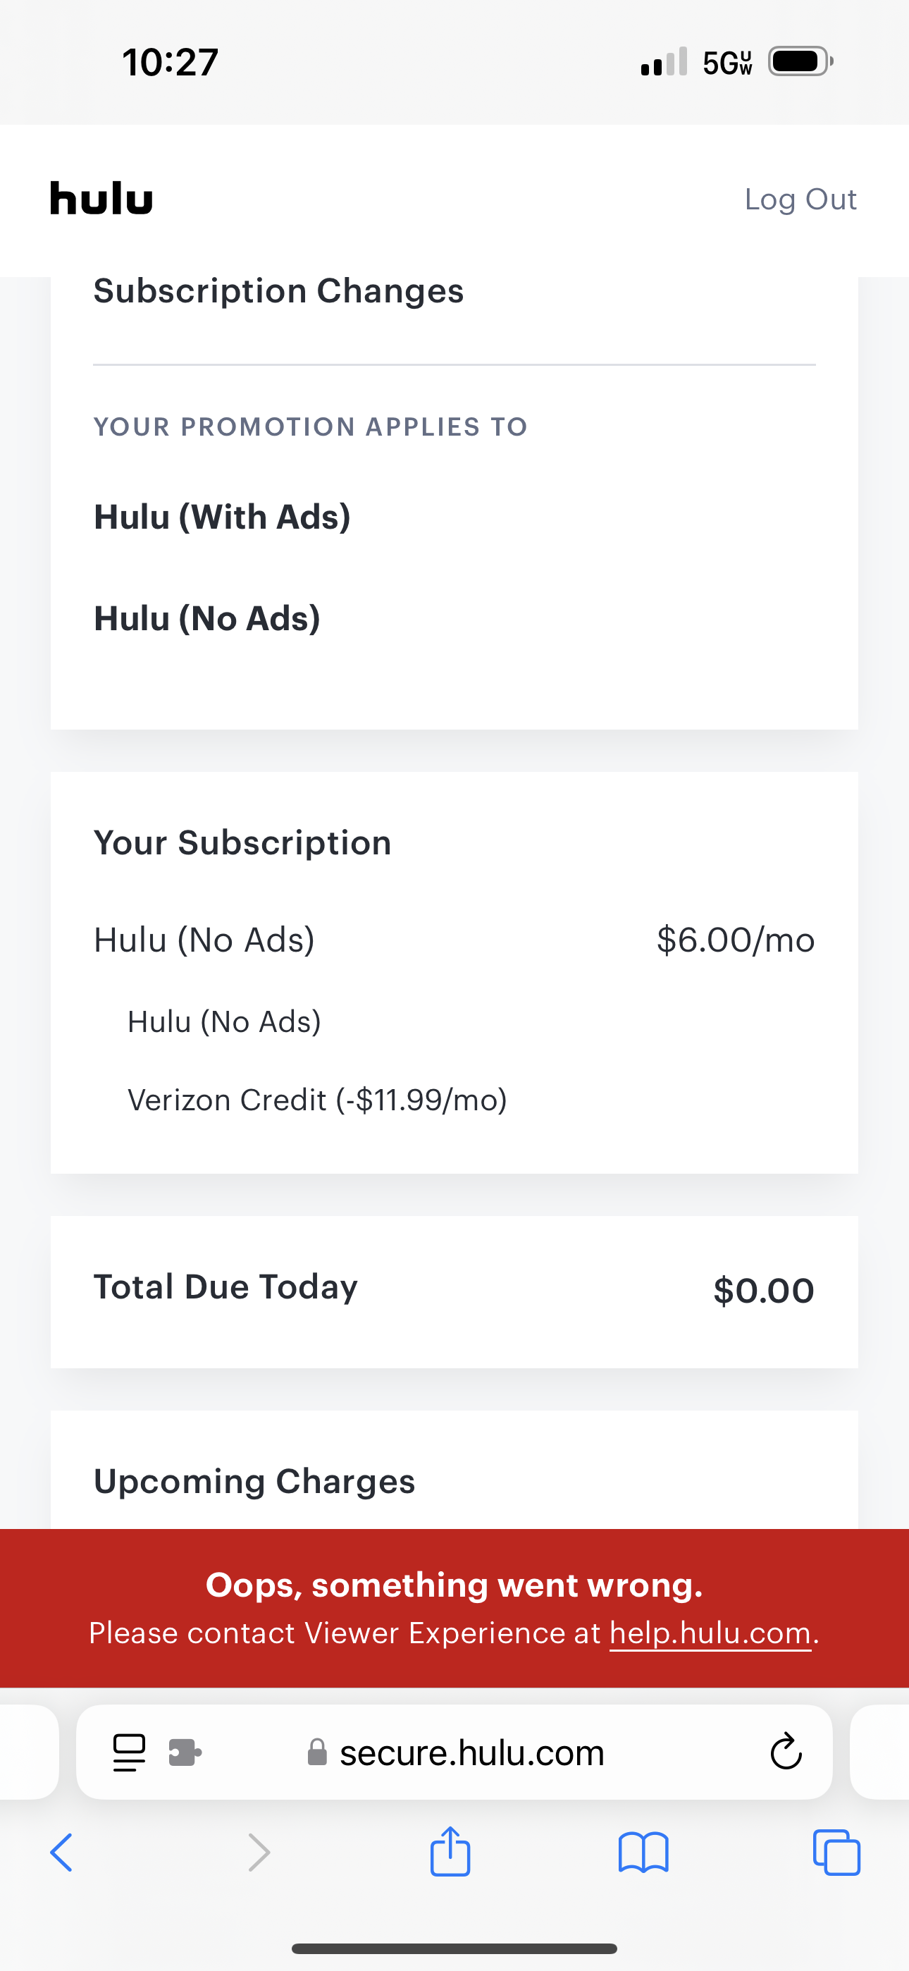
Task: Tap the Verizon Credit line item
Action: (x=317, y=1100)
